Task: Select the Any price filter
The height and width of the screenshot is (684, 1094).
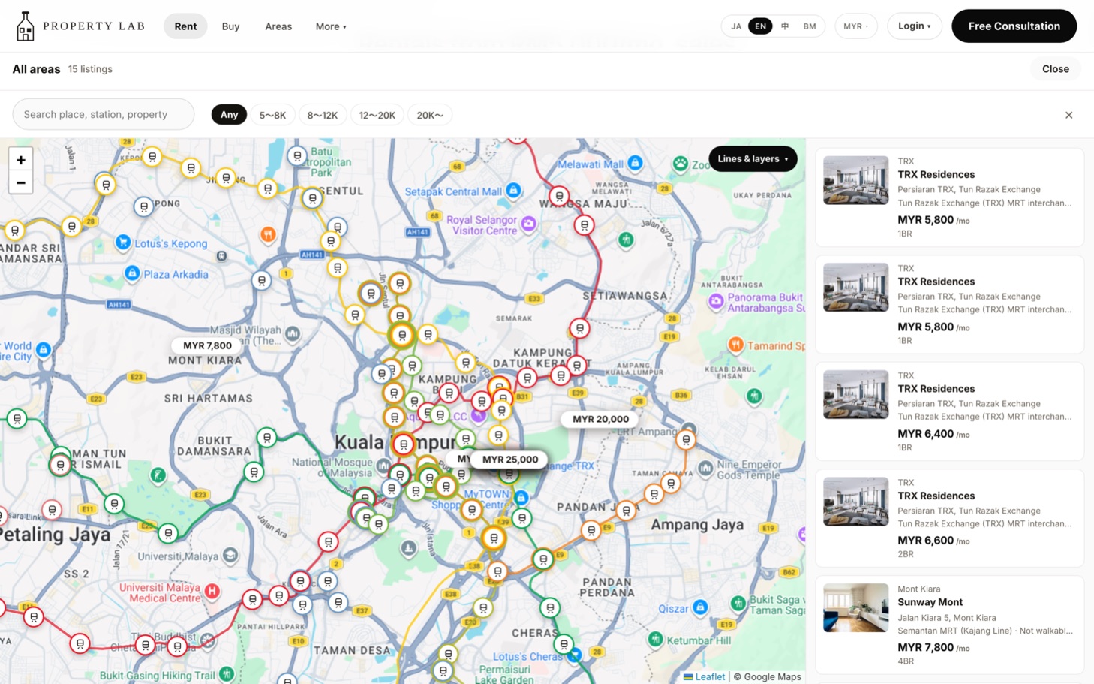Action: click(x=229, y=115)
